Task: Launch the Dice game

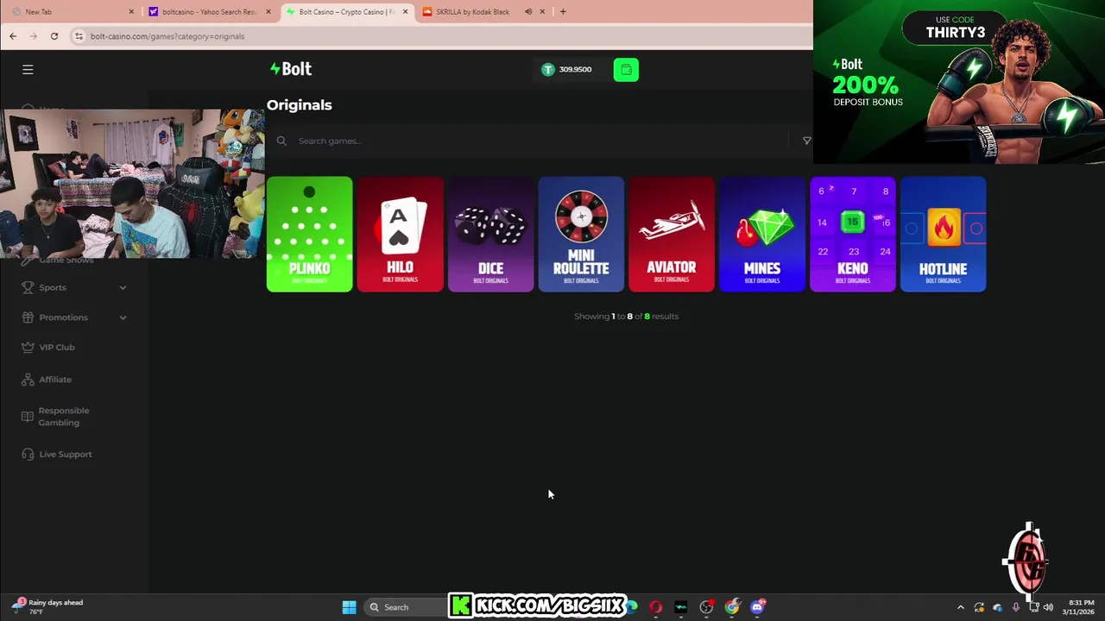Action: tap(490, 235)
